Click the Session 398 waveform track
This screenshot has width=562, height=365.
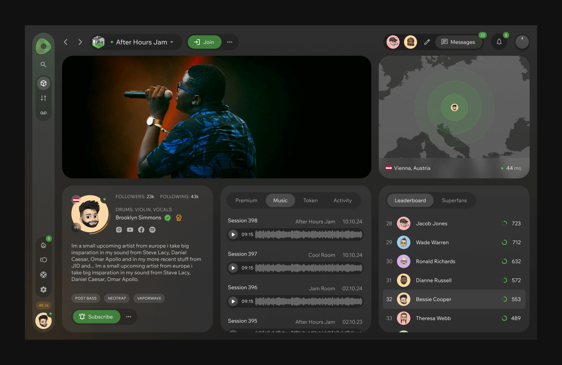(308, 235)
